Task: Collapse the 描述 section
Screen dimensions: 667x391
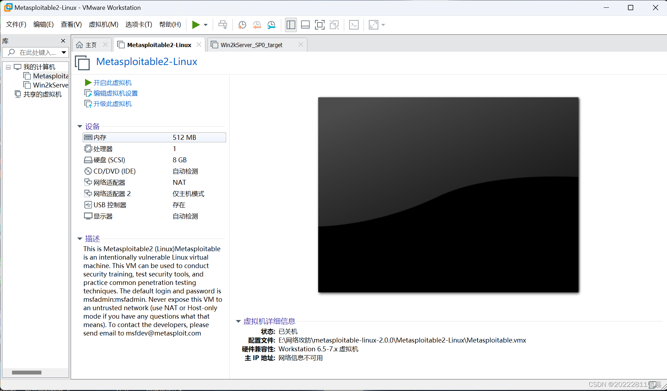Action: 80,239
